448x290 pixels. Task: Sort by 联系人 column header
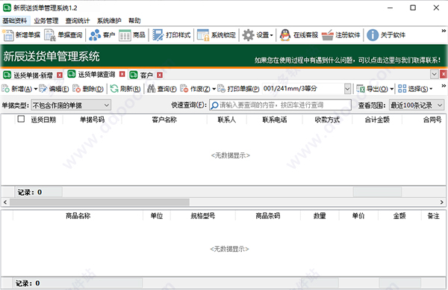pos(227,120)
